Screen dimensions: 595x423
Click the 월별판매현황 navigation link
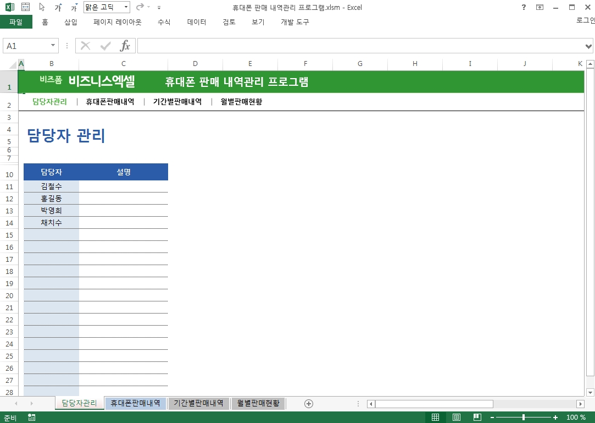point(241,101)
